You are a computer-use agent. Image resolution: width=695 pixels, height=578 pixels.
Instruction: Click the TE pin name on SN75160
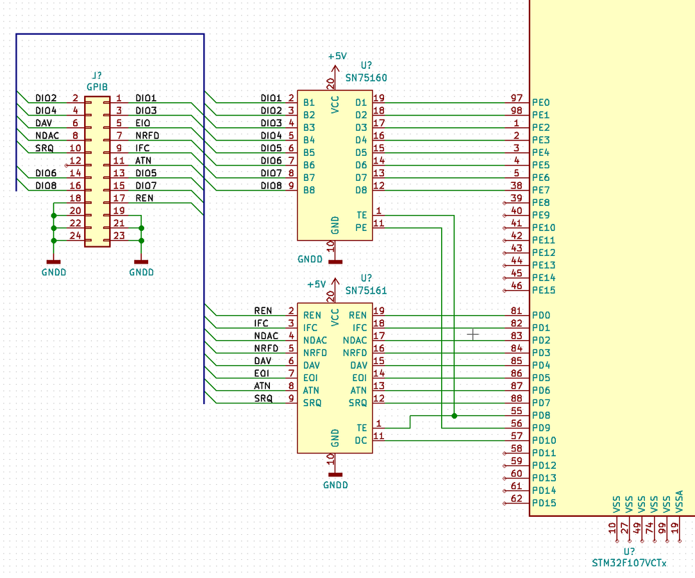pyautogui.click(x=362, y=216)
